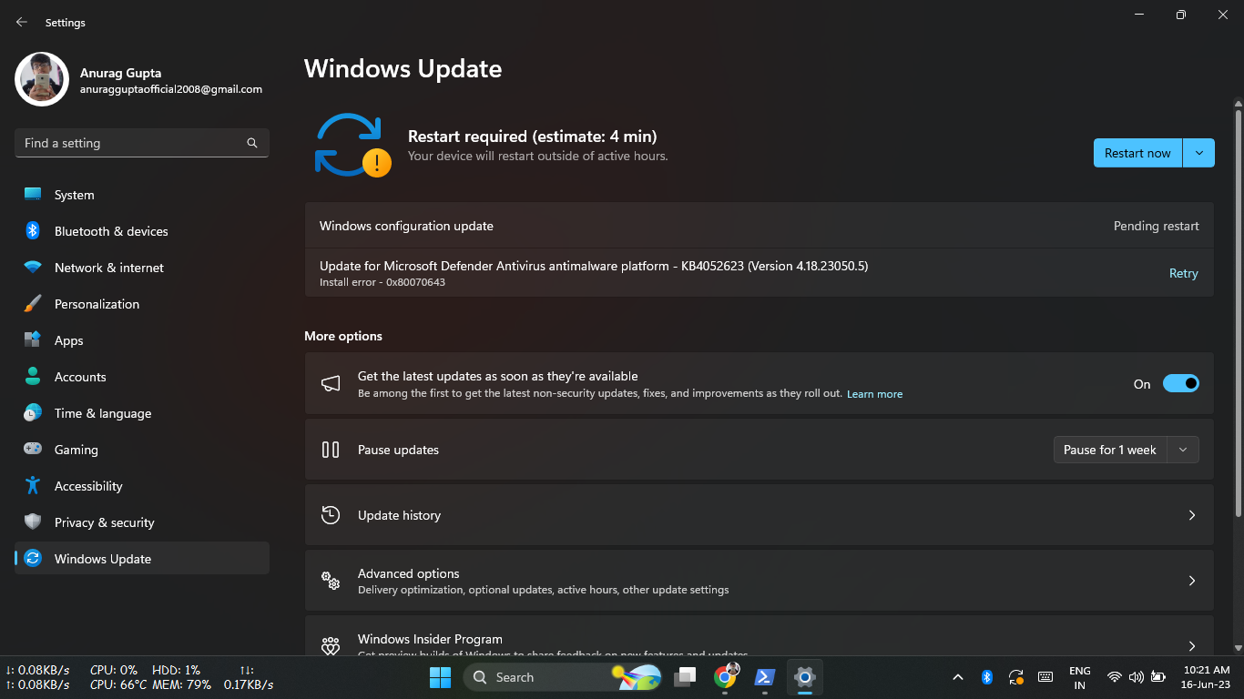
Task: Open the Personalization category
Action: (x=142, y=304)
